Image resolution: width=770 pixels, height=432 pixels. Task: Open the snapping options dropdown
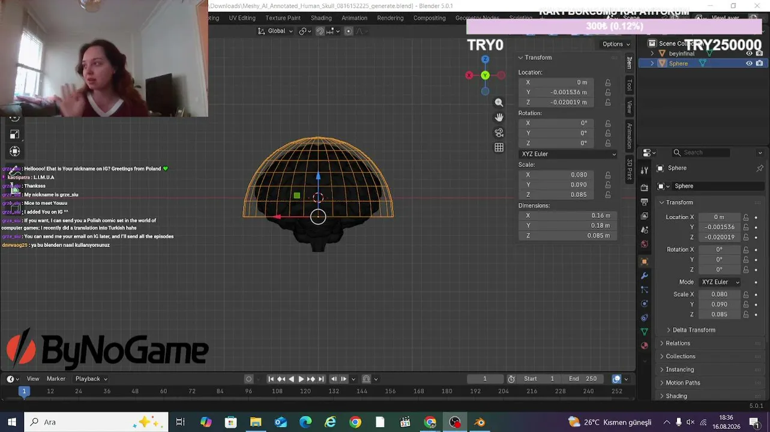tap(332, 31)
